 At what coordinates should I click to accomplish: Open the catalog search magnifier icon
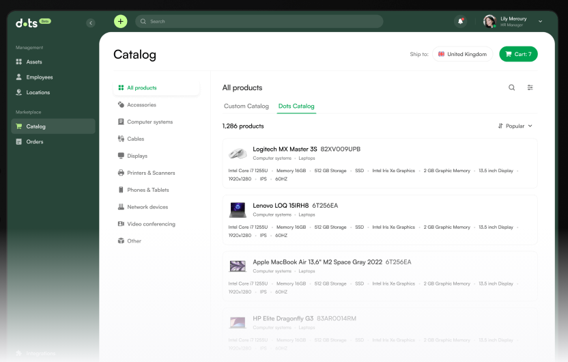click(512, 87)
